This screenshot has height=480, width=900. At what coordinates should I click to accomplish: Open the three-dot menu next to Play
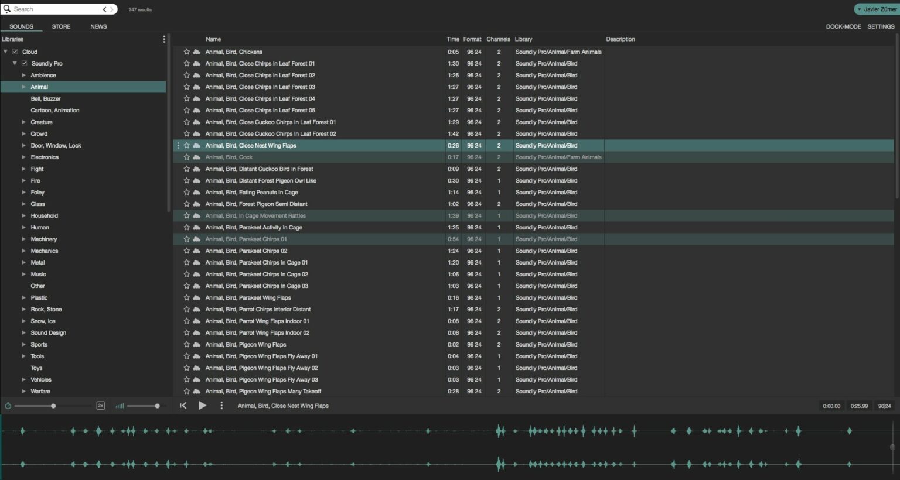click(x=221, y=405)
